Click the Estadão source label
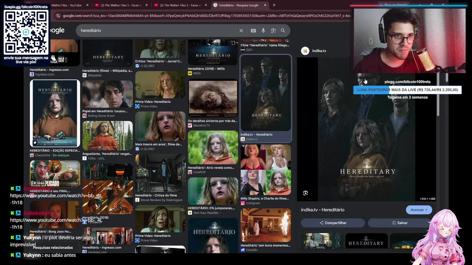This screenshot has height=265, width=472. click(x=251, y=250)
